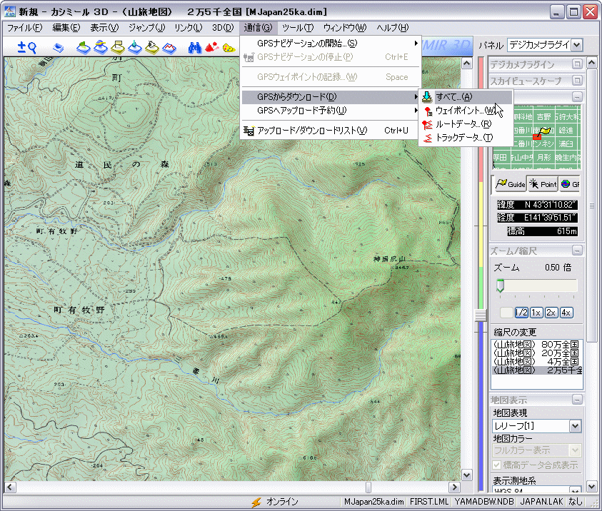This screenshot has height=511, width=602.
Task: Open the 表示(V) menu
Action: point(104,28)
